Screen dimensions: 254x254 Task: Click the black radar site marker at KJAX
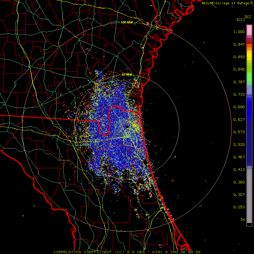(127, 127)
